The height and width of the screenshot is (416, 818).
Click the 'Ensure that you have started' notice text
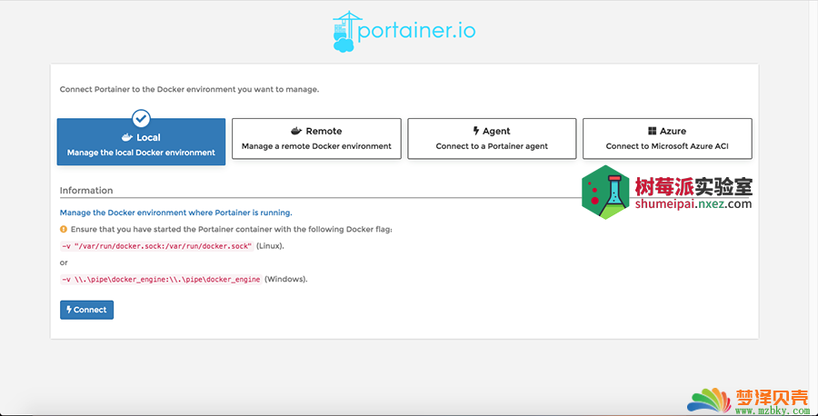point(231,229)
